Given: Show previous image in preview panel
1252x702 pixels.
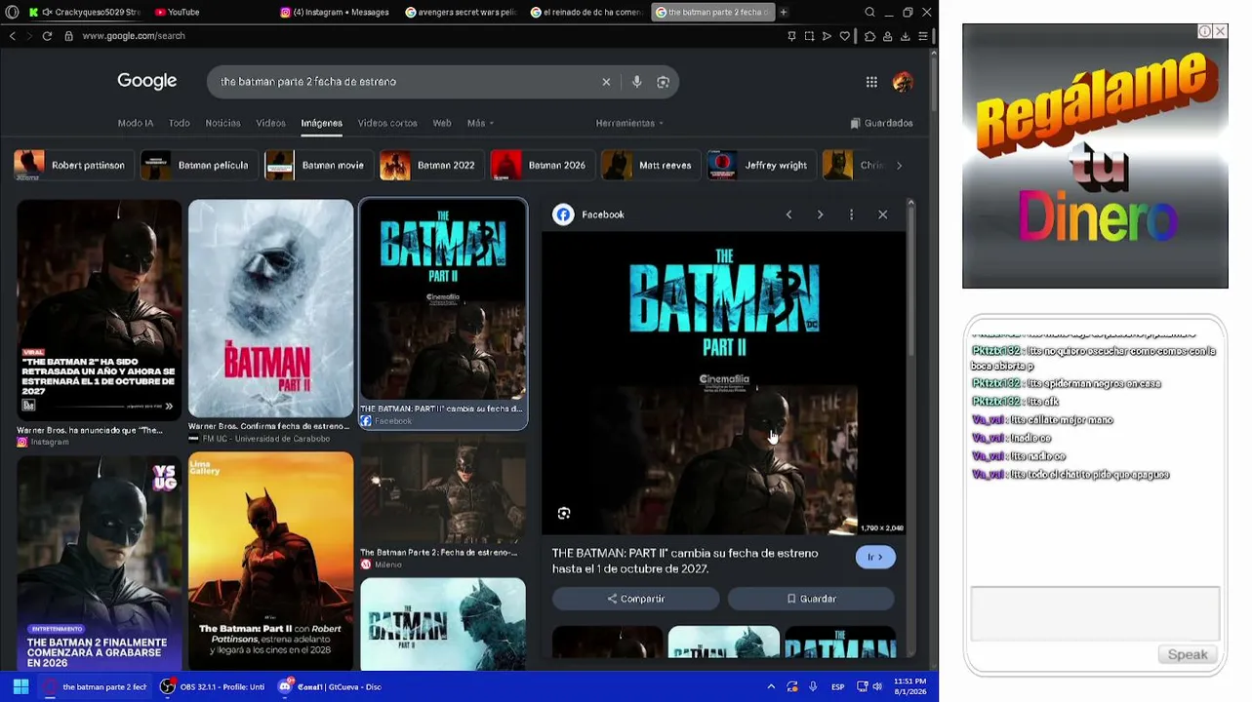Looking at the screenshot, I should (788, 214).
